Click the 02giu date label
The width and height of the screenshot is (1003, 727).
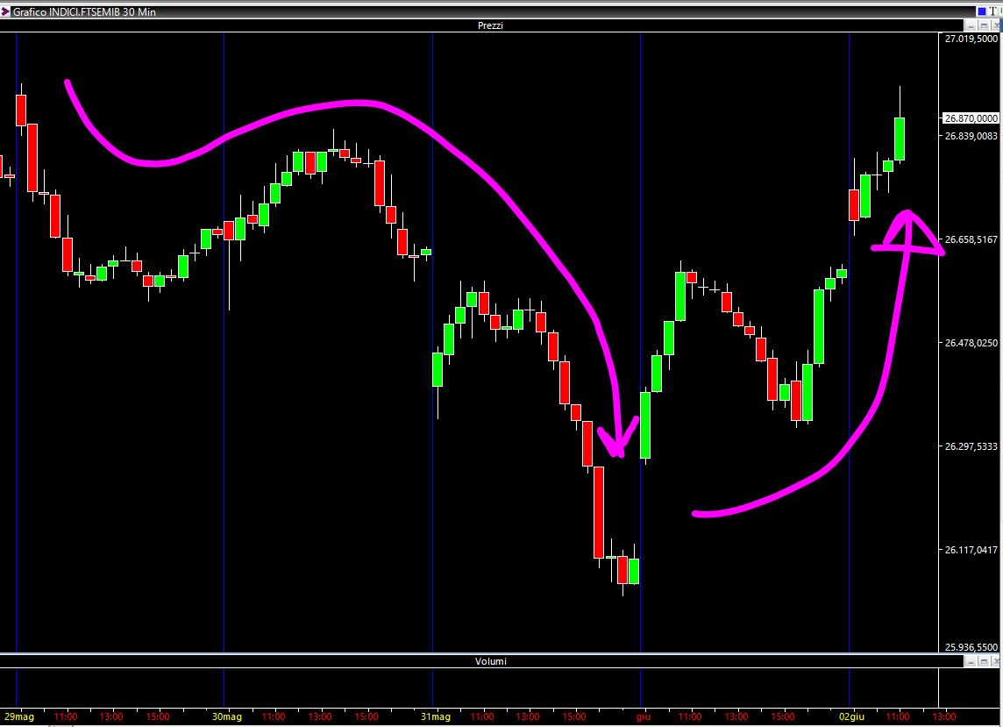(852, 716)
